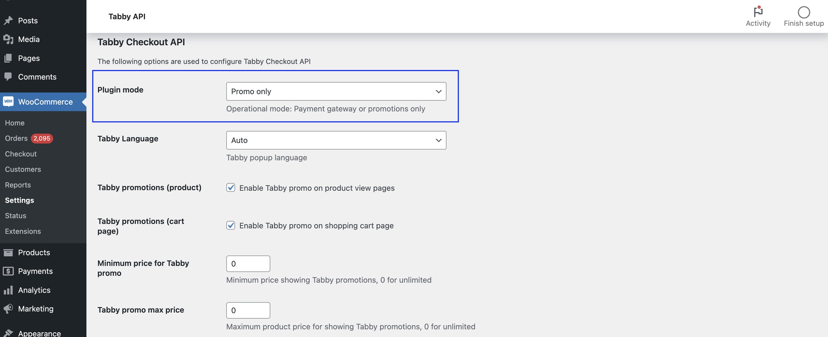Uncheck Enable Tabby promo on shopping cart page
828x337 pixels.
coord(231,225)
